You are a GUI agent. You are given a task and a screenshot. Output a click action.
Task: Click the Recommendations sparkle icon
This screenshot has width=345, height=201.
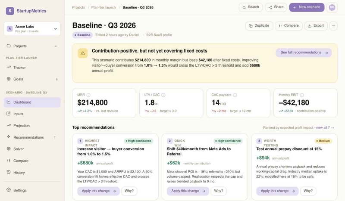pyautogui.click(x=9, y=136)
